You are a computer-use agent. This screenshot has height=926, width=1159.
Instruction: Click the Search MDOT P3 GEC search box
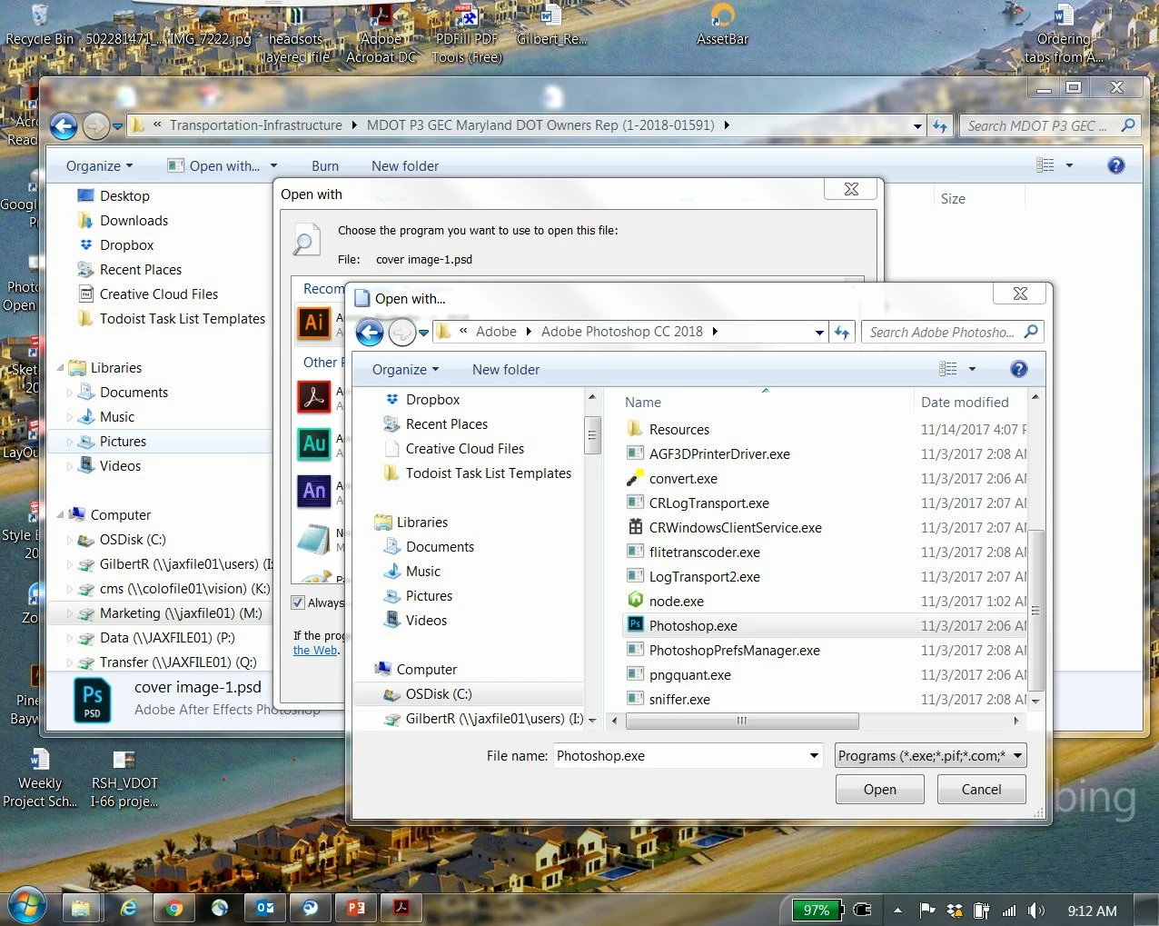pyautogui.click(x=1049, y=125)
